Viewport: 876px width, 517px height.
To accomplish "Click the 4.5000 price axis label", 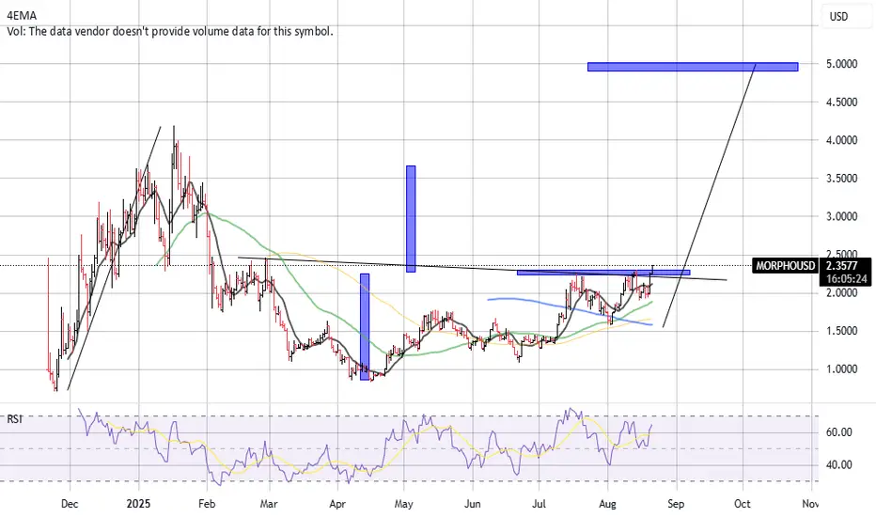I will tap(841, 102).
